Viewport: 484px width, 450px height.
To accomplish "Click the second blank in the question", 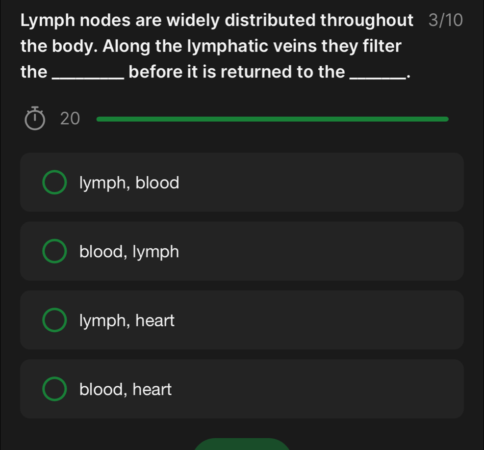I will (x=377, y=77).
